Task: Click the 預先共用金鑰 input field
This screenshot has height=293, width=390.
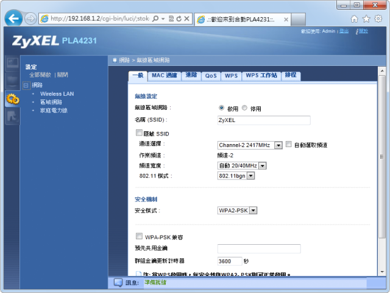Action: (x=259, y=248)
